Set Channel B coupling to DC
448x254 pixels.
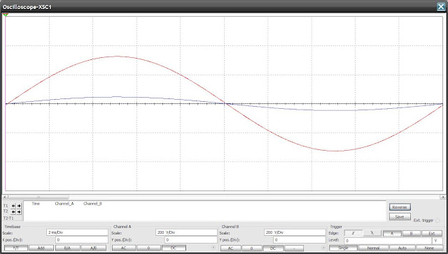[x=273, y=248]
